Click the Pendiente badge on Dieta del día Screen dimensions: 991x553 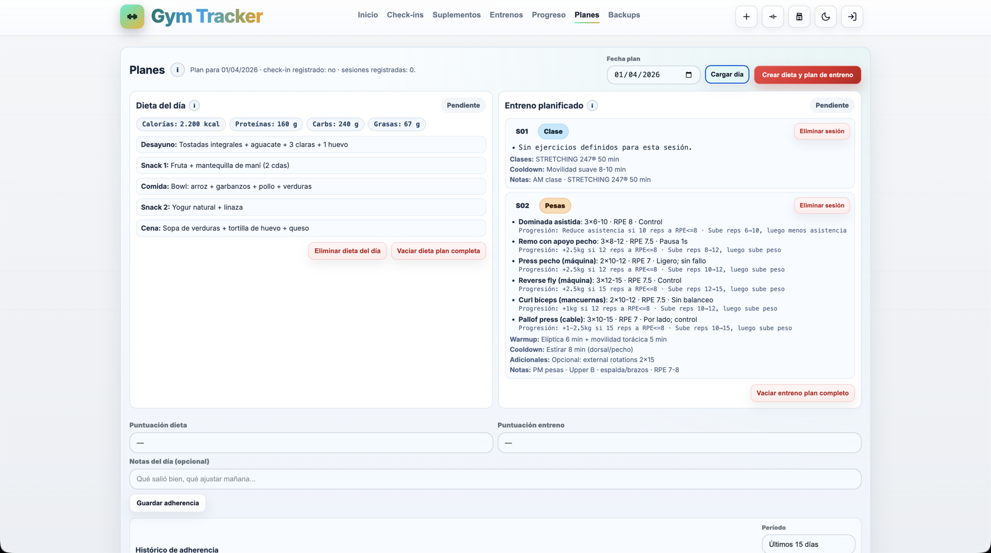pyautogui.click(x=463, y=105)
